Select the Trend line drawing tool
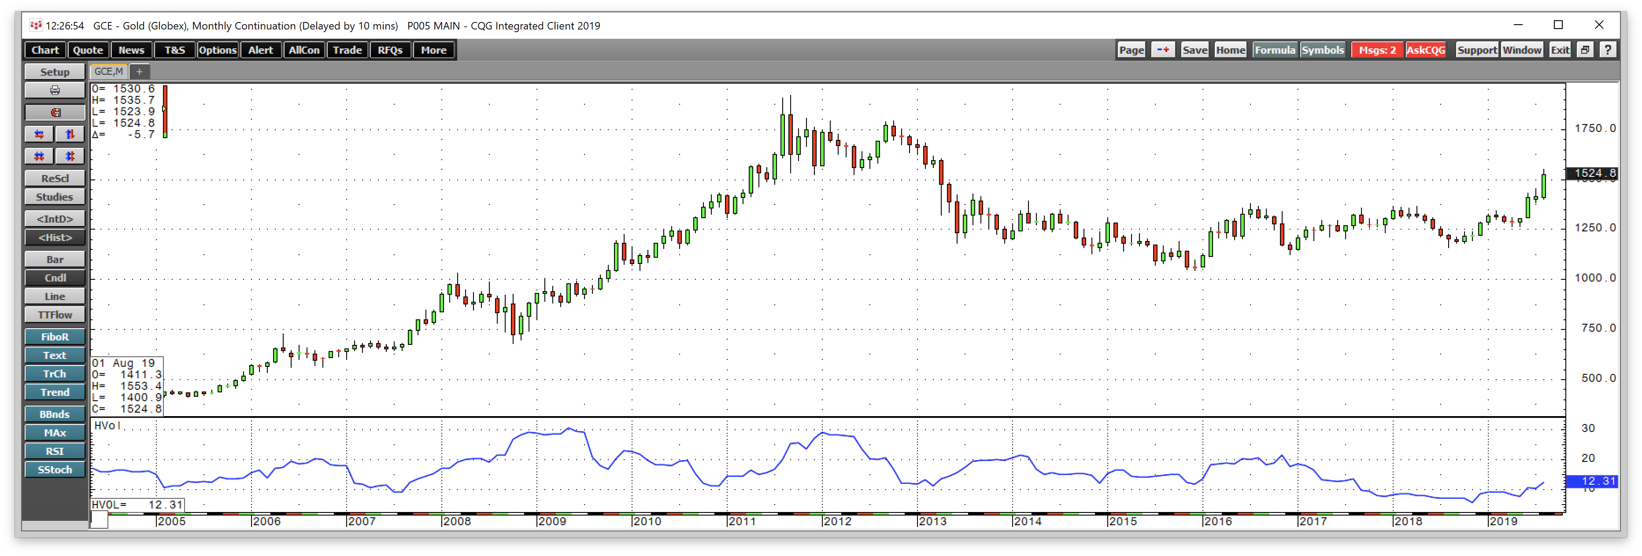1642x556 pixels. click(x=54, y=391)
